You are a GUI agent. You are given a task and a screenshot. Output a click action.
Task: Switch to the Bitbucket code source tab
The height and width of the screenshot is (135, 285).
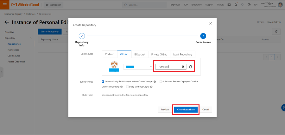[x=140, y=54]
